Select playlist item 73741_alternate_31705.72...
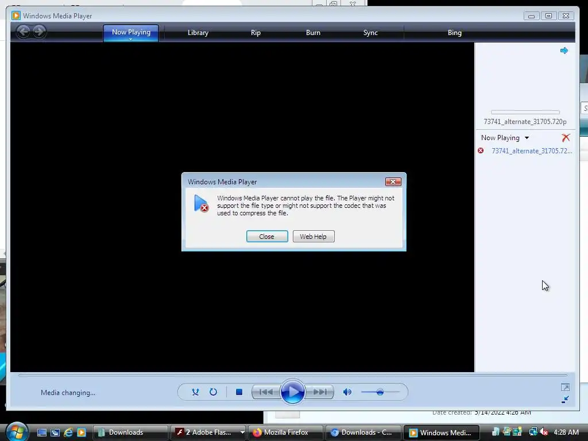 [x=532, y=151]
